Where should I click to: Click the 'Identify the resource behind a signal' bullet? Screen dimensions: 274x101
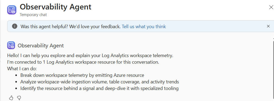pos(99,88)
